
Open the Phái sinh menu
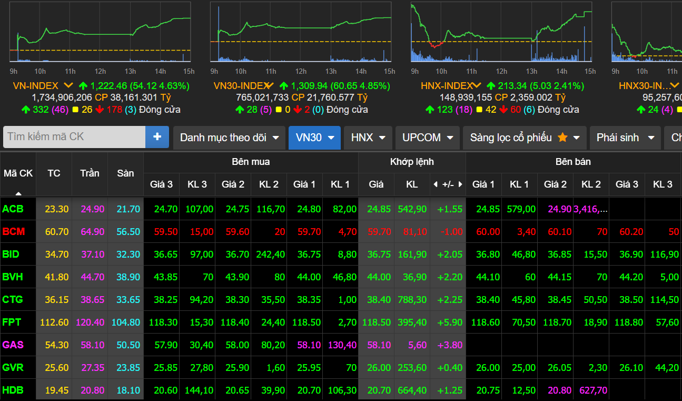625,138
